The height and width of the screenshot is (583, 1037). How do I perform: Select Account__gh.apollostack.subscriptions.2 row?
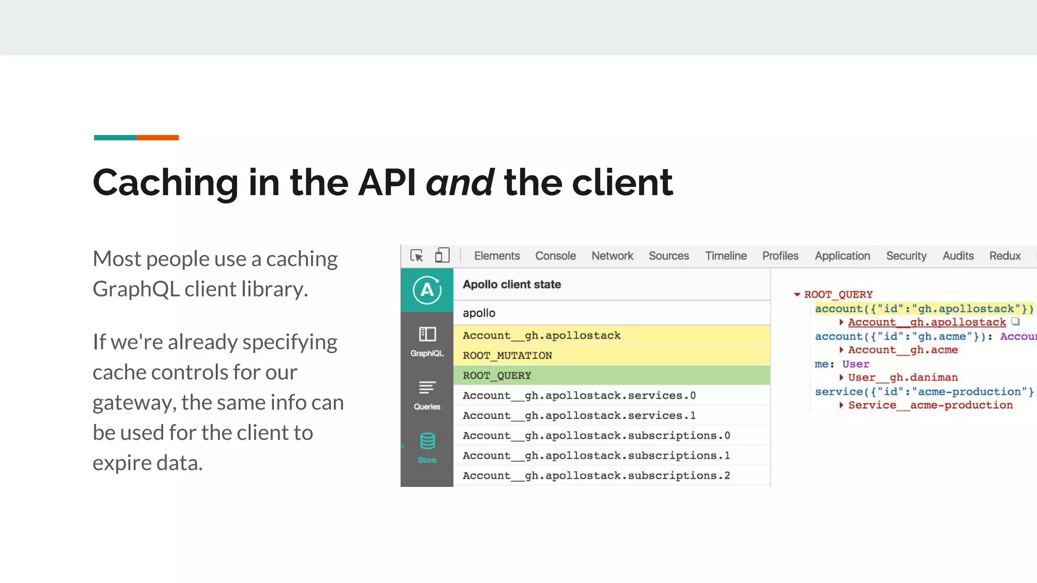pos(612,475)
